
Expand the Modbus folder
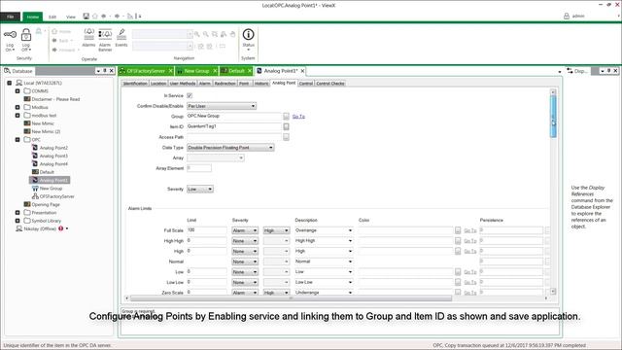point(17,107)
